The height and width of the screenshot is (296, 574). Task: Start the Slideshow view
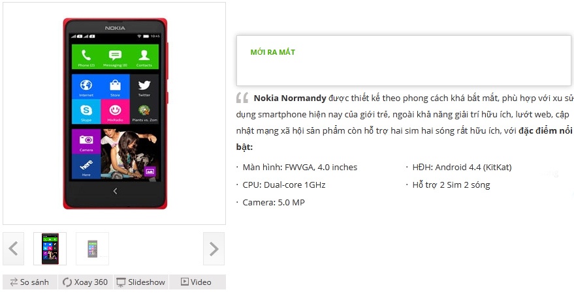pyautogui.click(x=141, y=282)
